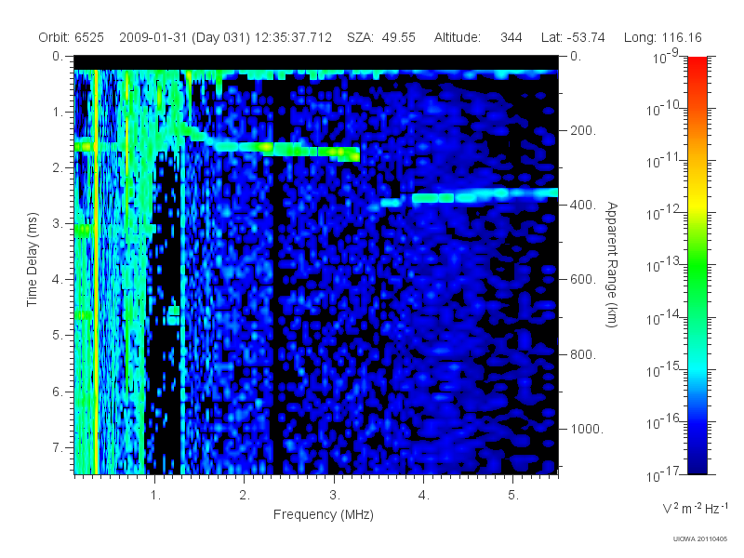Image resolution: width=744 pixels, height=558 pixels.
Task: Click the '400.' apparent range tick label
Action: pos(583,205)
